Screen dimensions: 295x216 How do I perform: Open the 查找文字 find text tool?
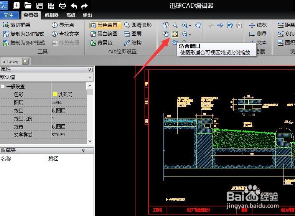[x=65, y=34]
